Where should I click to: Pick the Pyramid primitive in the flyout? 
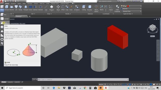point(2,31)
